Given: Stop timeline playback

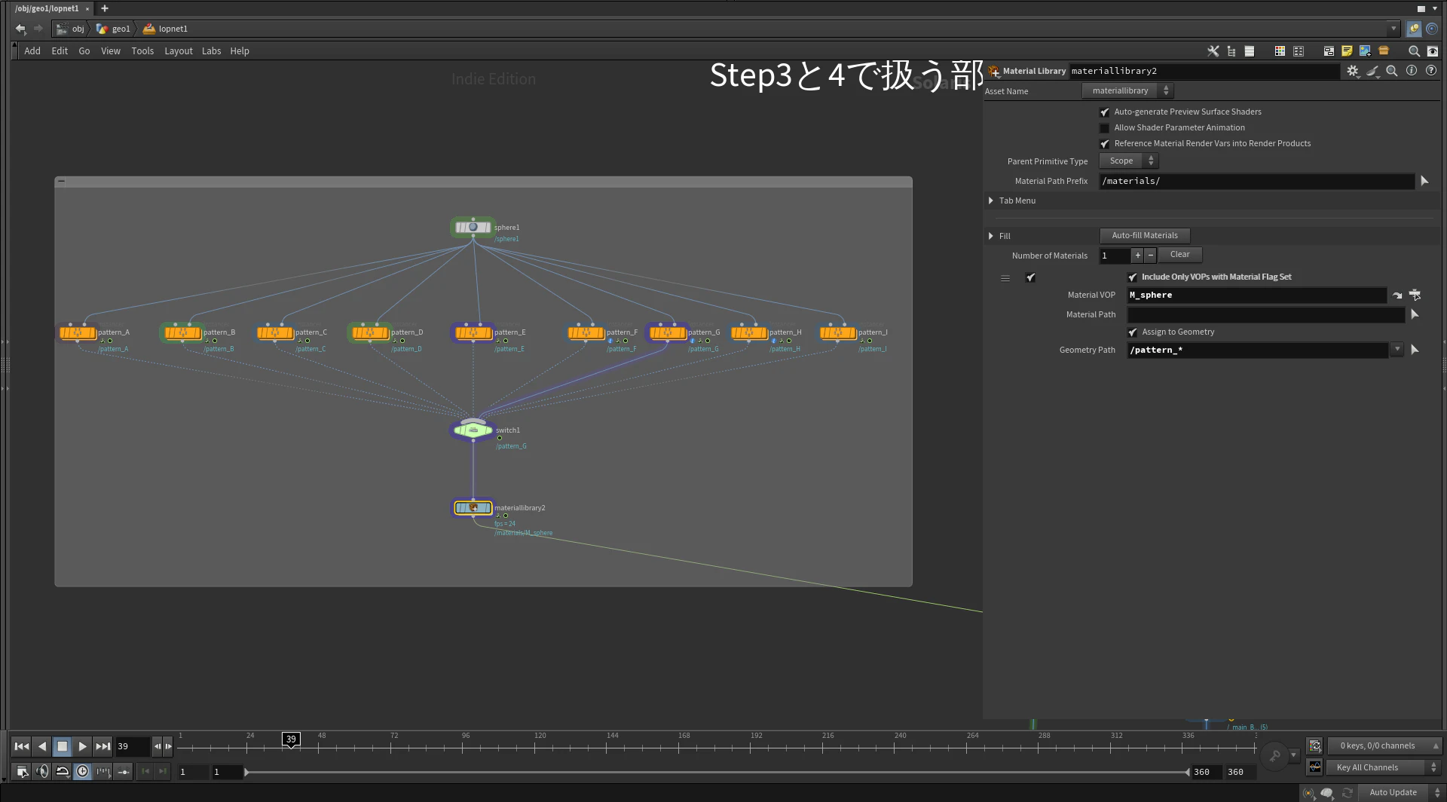Looking at the screenshot, I should pos(63,746).
